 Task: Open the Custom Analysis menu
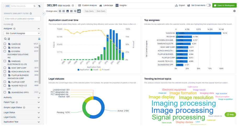[x=87, y=5]
